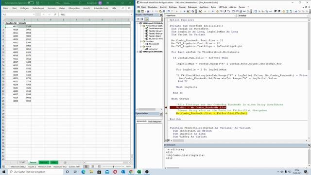Select the Umsatz header cell
Image resolution: width=311 pixels, height=175 pixels.
[25, 23]
